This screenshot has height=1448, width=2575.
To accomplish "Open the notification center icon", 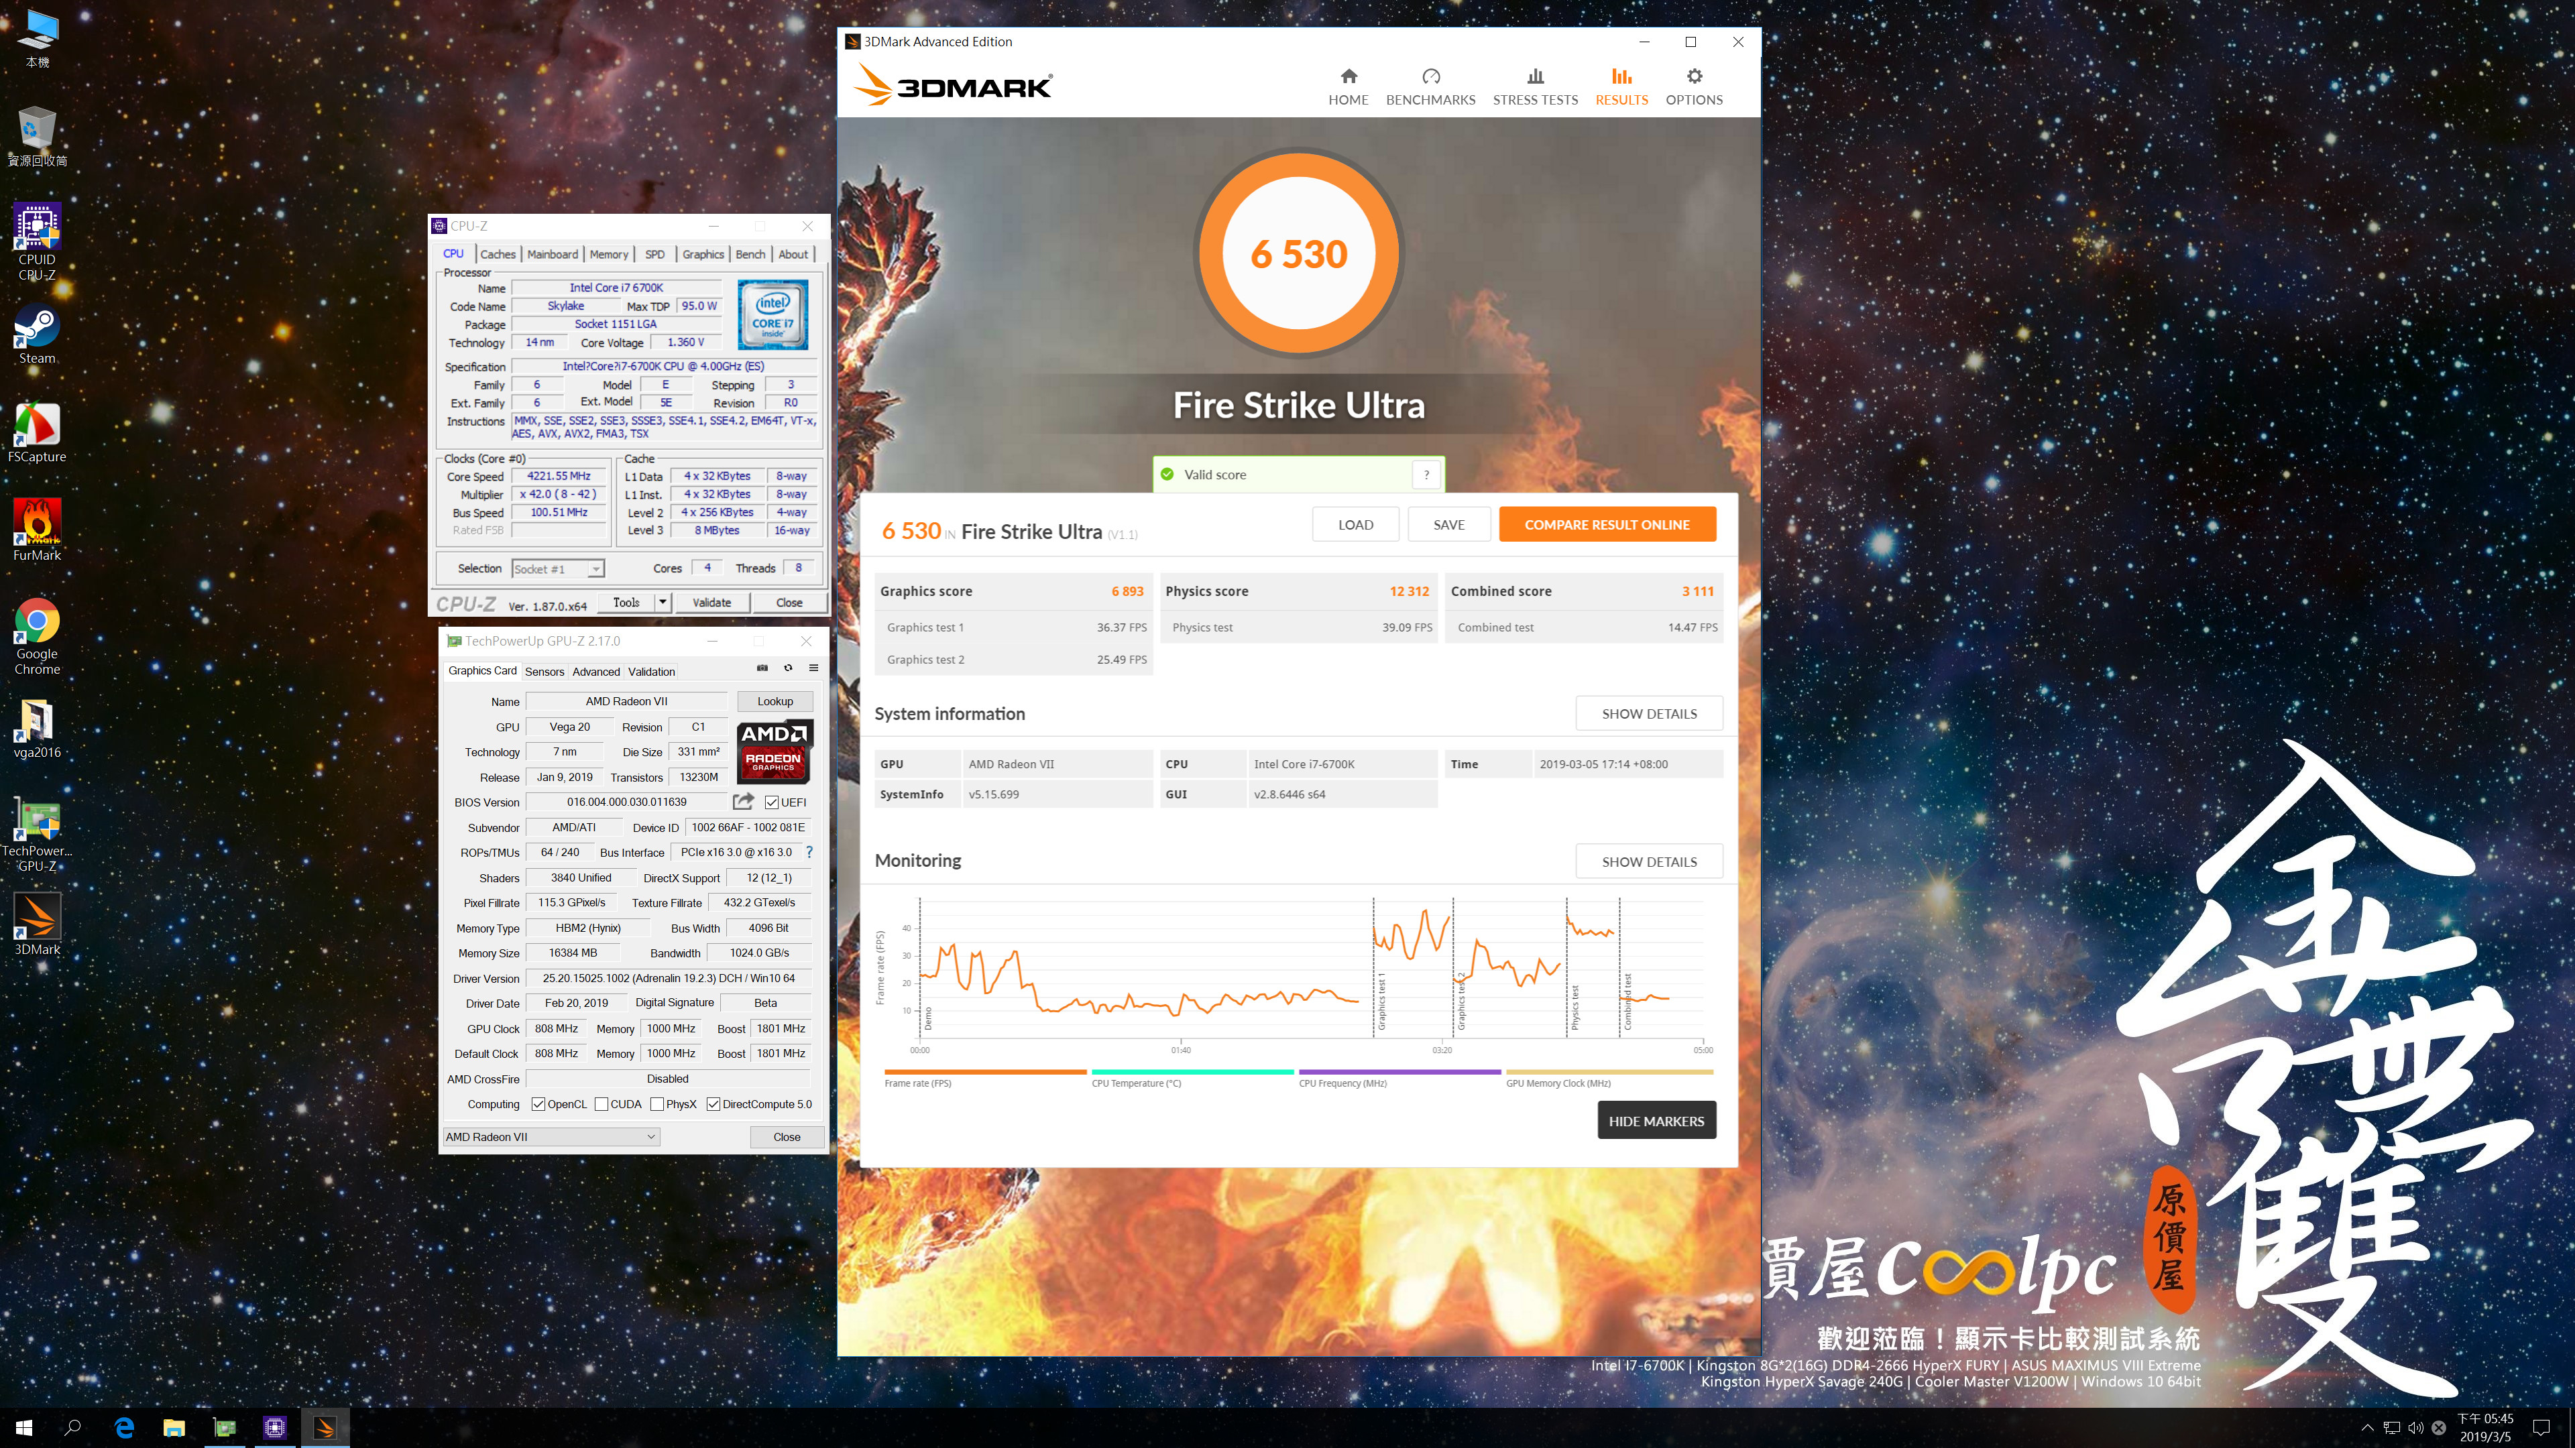I will pos(2542,1428).
